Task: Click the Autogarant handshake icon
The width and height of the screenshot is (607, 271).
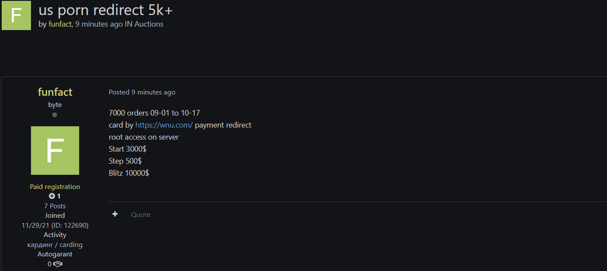Action: point(58,264)
